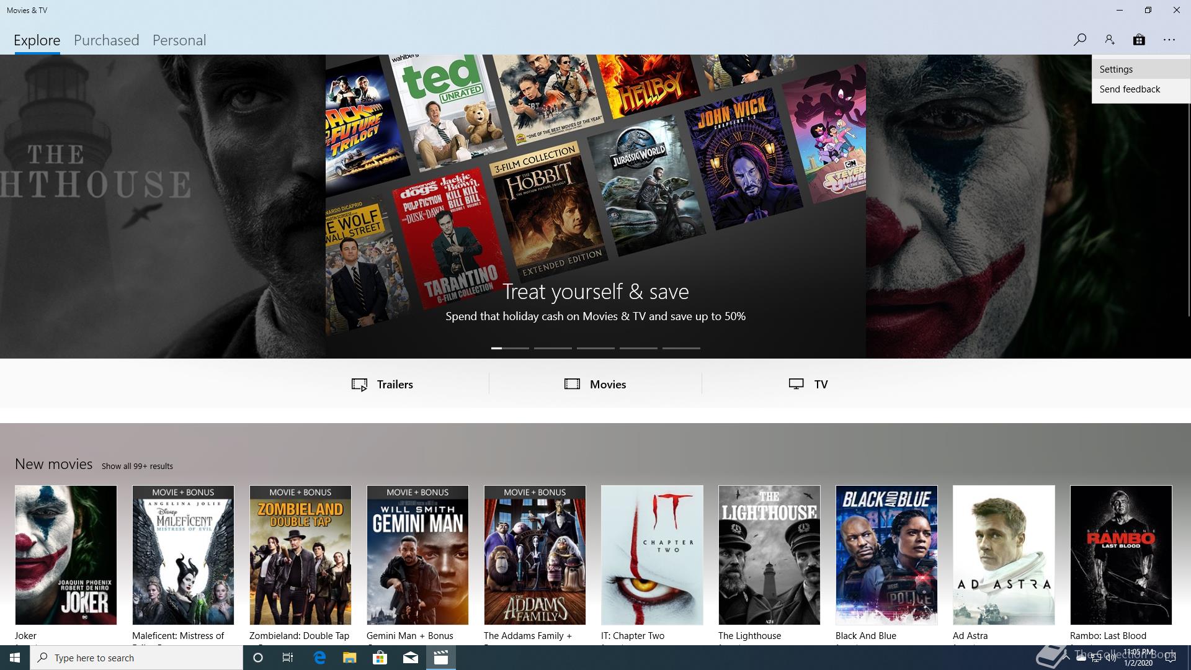Select the third carousel slide indicator
Viewport: 1191px width, 670px height.
tap(595, 348)
